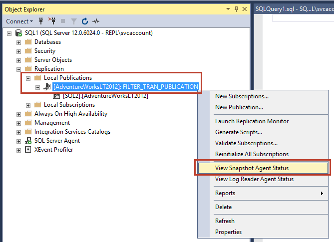Expand the Databases folder node
Screen dimensions: 334x242
[19, 42]
